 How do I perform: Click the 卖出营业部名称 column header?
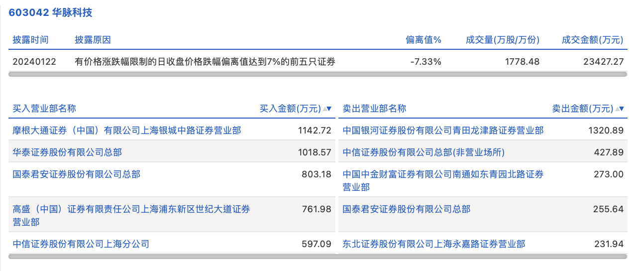click(374, 109)
